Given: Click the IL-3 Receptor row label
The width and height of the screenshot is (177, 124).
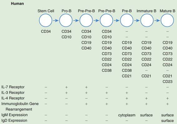Looking at the screenshot, I should tap(13, 93).
